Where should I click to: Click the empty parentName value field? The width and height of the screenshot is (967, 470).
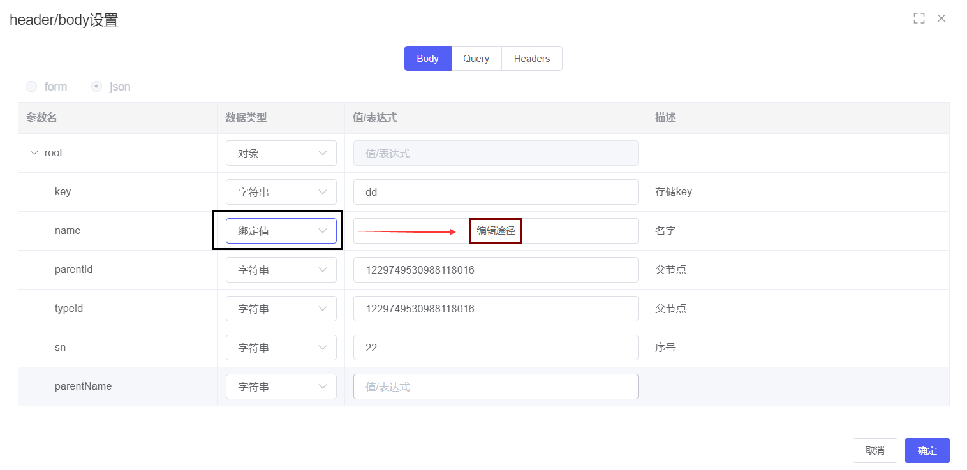coord(495,386)
